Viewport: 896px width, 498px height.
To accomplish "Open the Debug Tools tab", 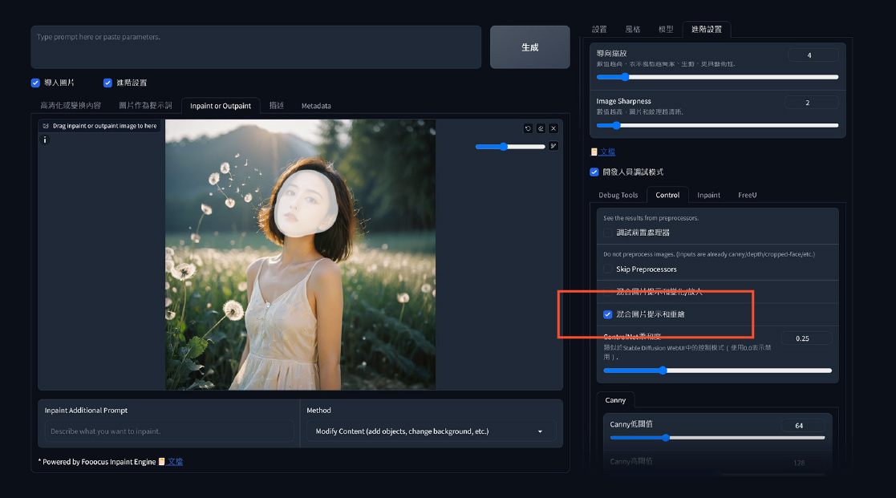I will [618, 196].
